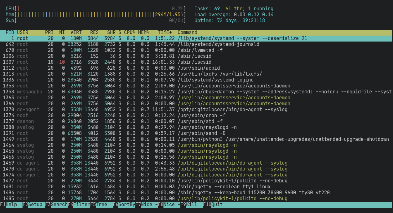Select the lxcfs /var/lib/lxcfs/ process row
The height and width of the screenshot is (213, 393).
point(196,74)
